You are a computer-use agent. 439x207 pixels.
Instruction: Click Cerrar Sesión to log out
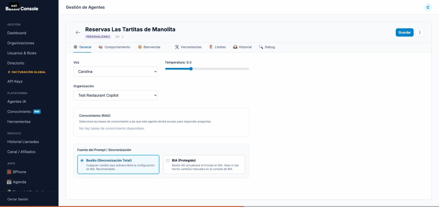[18, 199]
